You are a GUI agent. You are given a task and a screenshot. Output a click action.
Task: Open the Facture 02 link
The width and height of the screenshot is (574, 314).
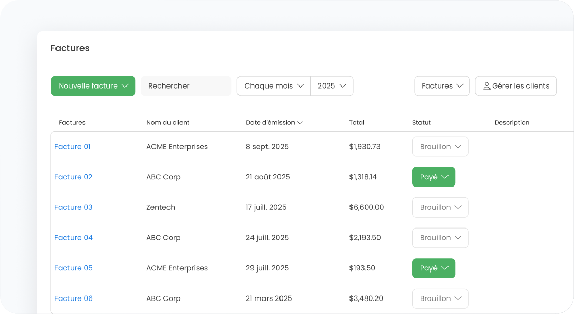click(x=73, y=177)
